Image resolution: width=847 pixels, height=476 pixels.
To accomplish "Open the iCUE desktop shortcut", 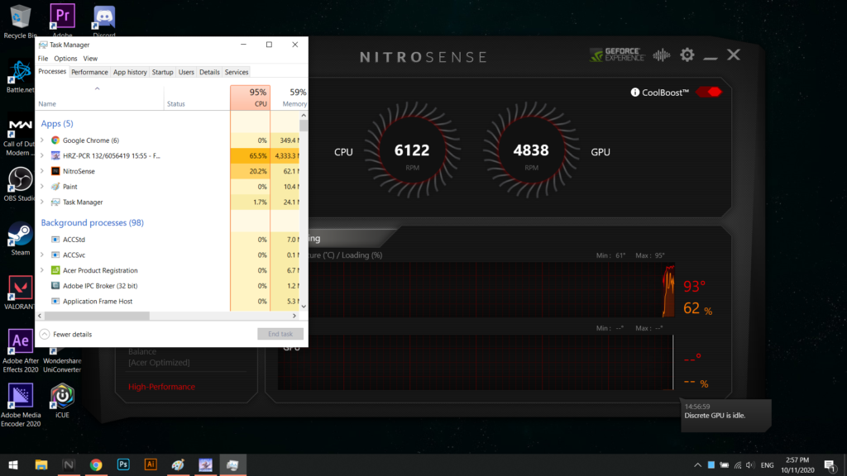I will [x=62, y=401].
